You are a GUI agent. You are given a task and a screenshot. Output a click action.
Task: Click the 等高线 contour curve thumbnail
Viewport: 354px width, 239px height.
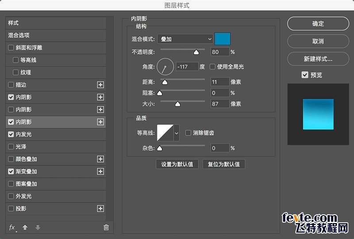165,133
